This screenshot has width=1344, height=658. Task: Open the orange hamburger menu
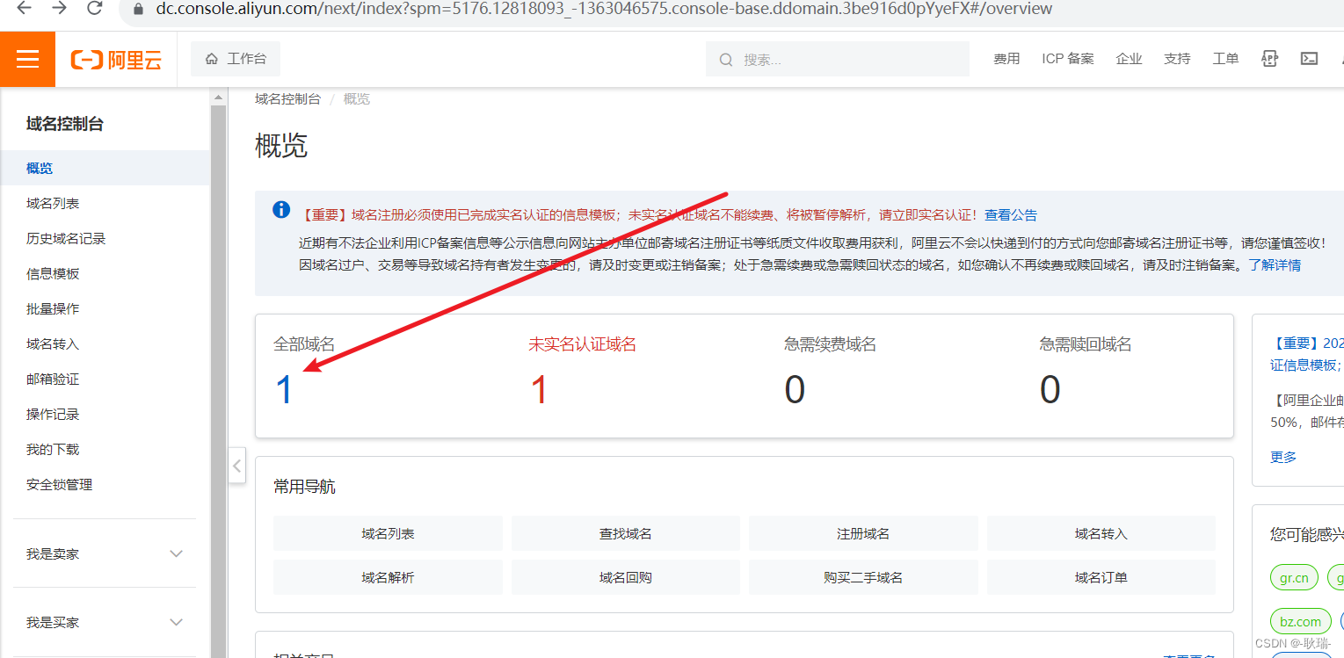(x=27, y=59)
